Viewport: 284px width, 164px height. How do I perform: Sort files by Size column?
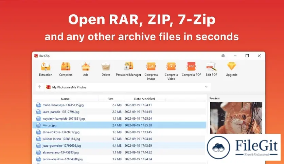click(x=110, y=99)
